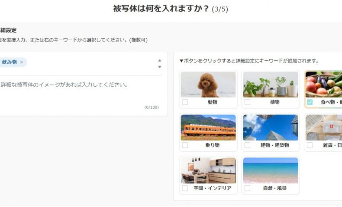Tick the 乗り物 checkbox
This screenshot has height=207, width=342.
(185, 145)
